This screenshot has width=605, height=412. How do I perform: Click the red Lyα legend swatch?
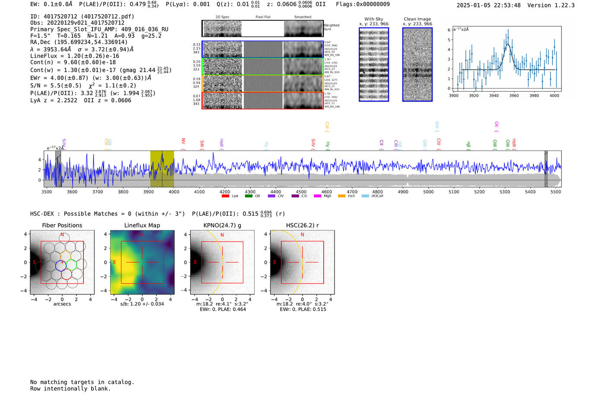pos(225,196)
